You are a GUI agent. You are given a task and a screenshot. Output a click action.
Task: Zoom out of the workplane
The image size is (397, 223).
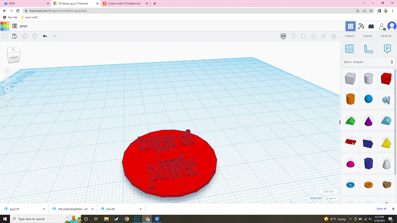[7, 97]
